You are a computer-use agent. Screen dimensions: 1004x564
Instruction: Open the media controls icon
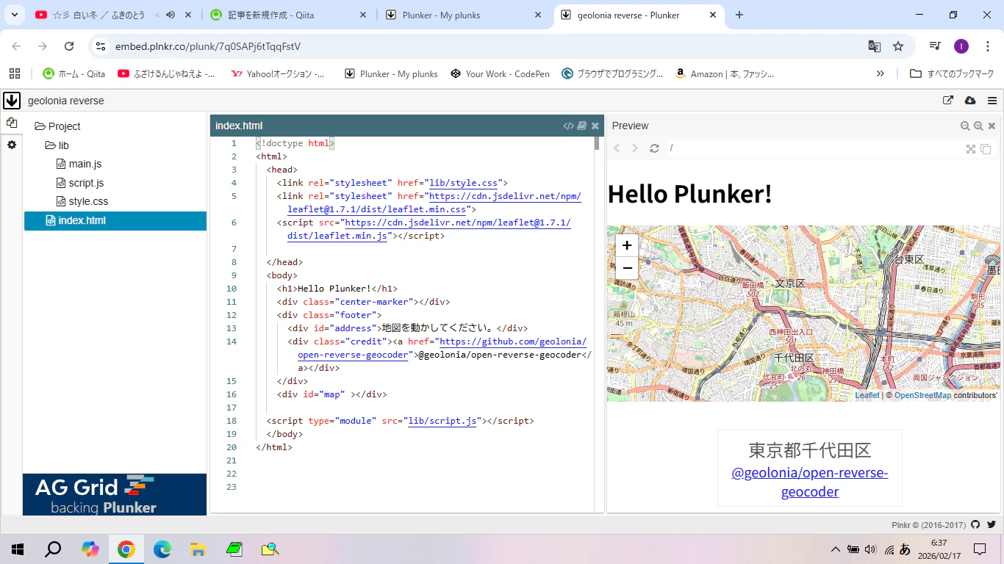[x=935, y=46]
